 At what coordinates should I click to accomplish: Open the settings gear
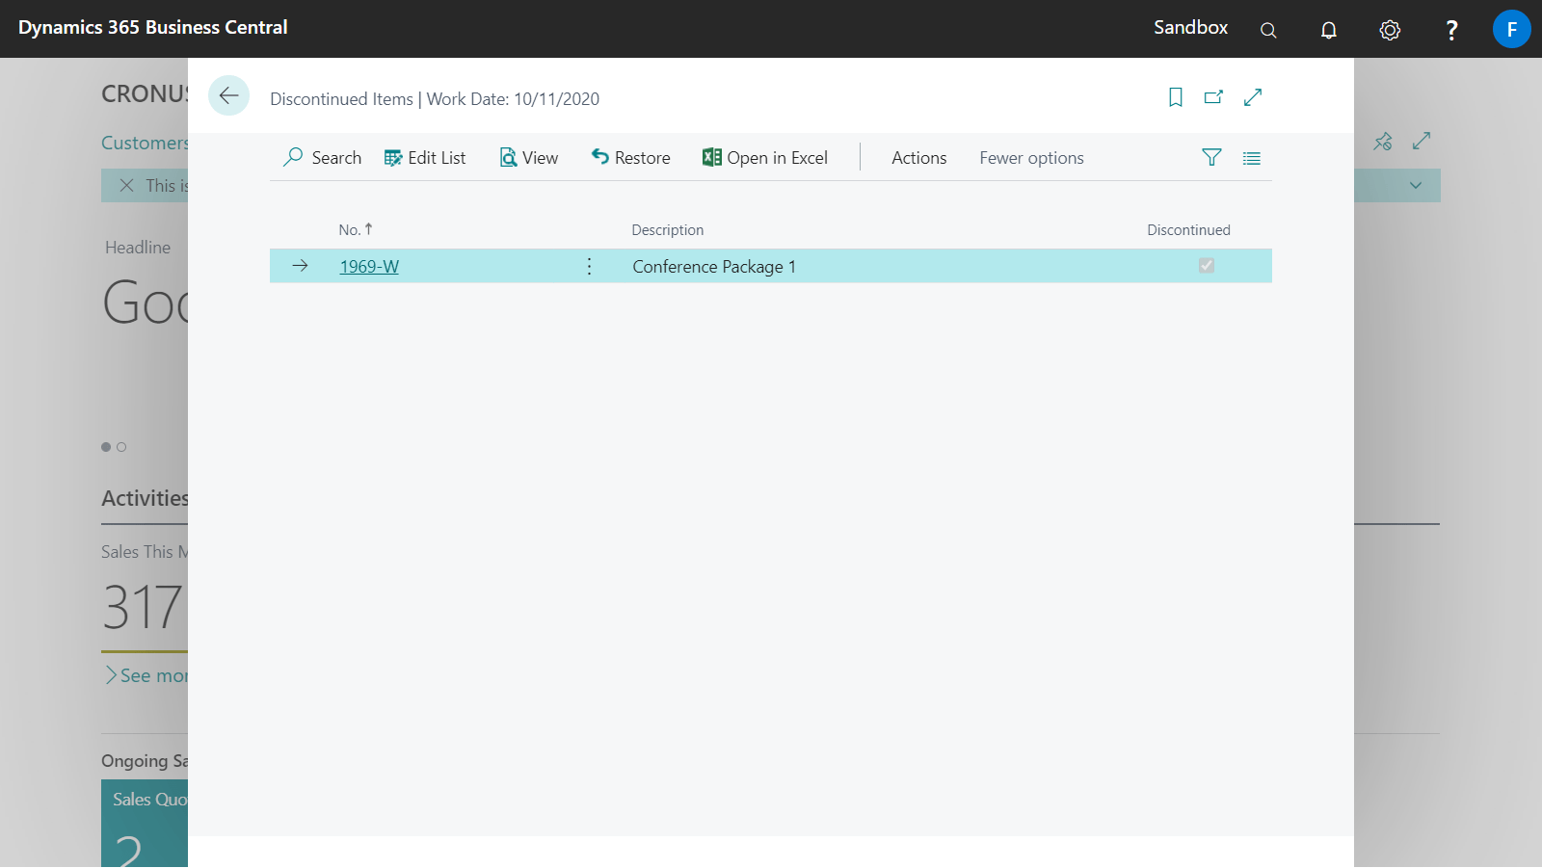(1390, 30)
